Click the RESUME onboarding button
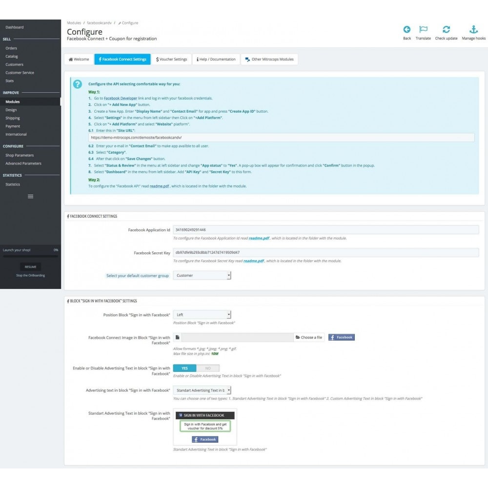488x488 pixels. pyautogui.click(x=30, y=267)
